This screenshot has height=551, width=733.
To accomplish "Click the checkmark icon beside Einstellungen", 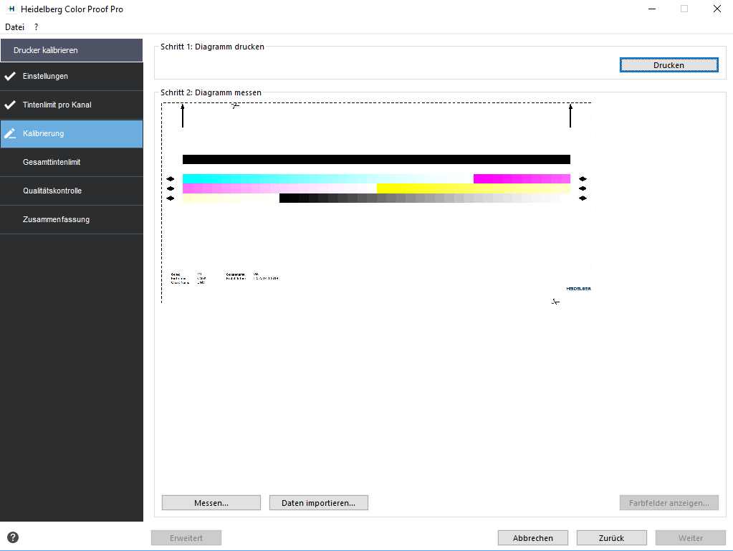I will point(10,76).
